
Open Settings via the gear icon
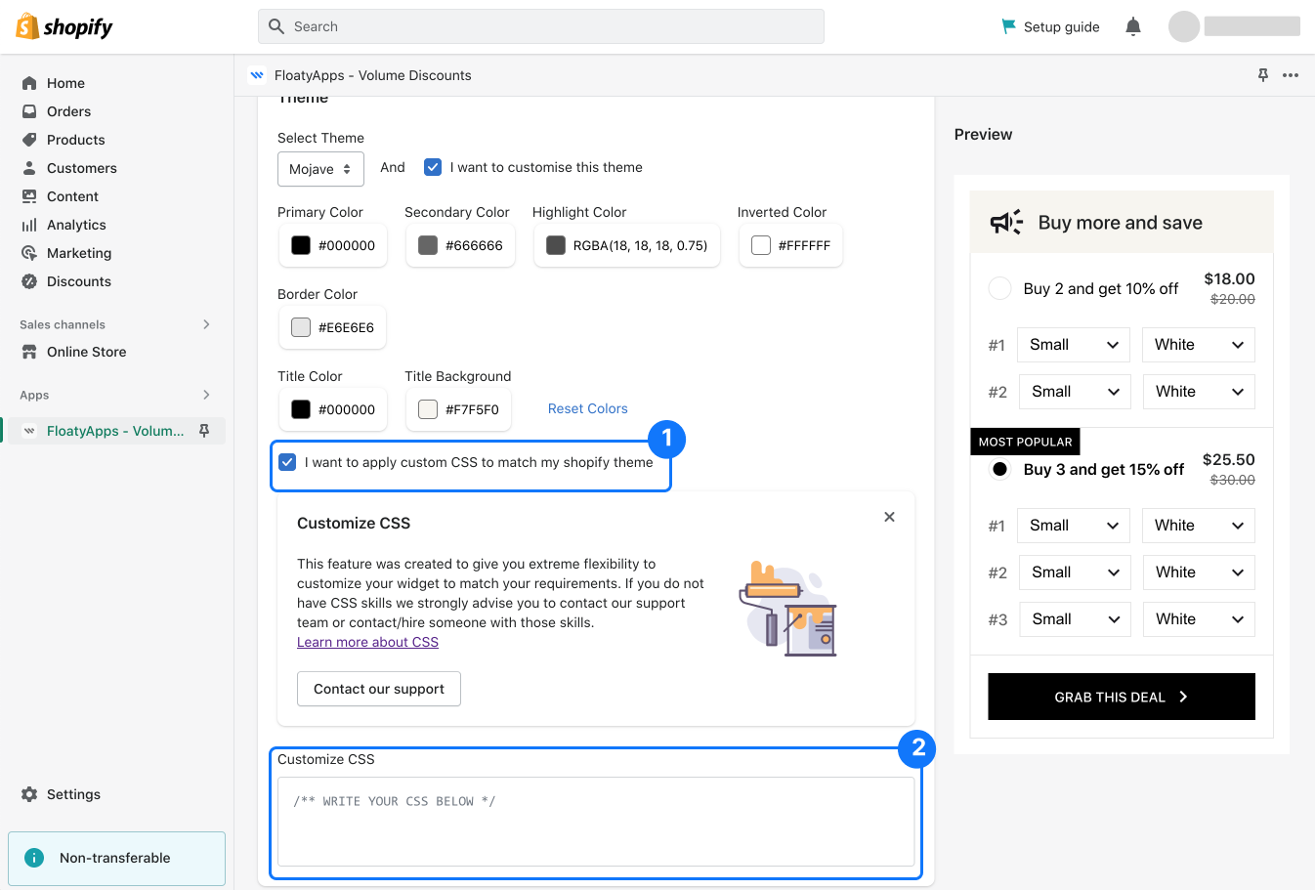29,794
